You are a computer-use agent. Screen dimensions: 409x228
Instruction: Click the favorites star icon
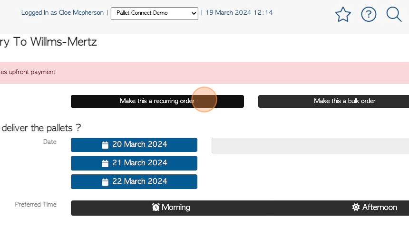point(343,14)
